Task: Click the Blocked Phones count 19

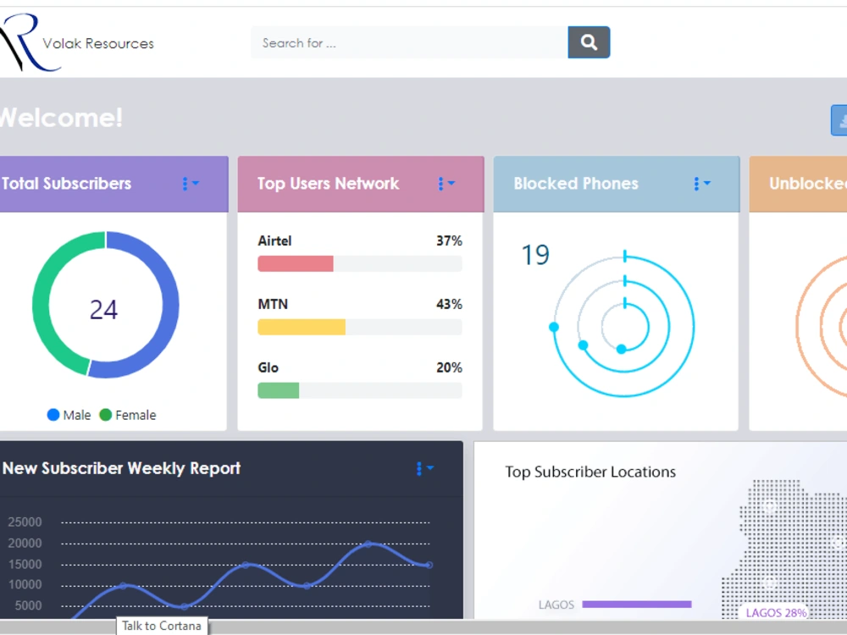Action: (534, 255)
